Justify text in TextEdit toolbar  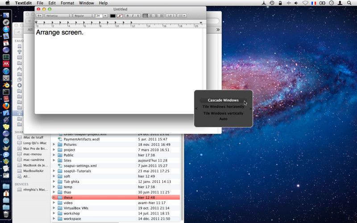pyautogui.click(x=161, y=16)
